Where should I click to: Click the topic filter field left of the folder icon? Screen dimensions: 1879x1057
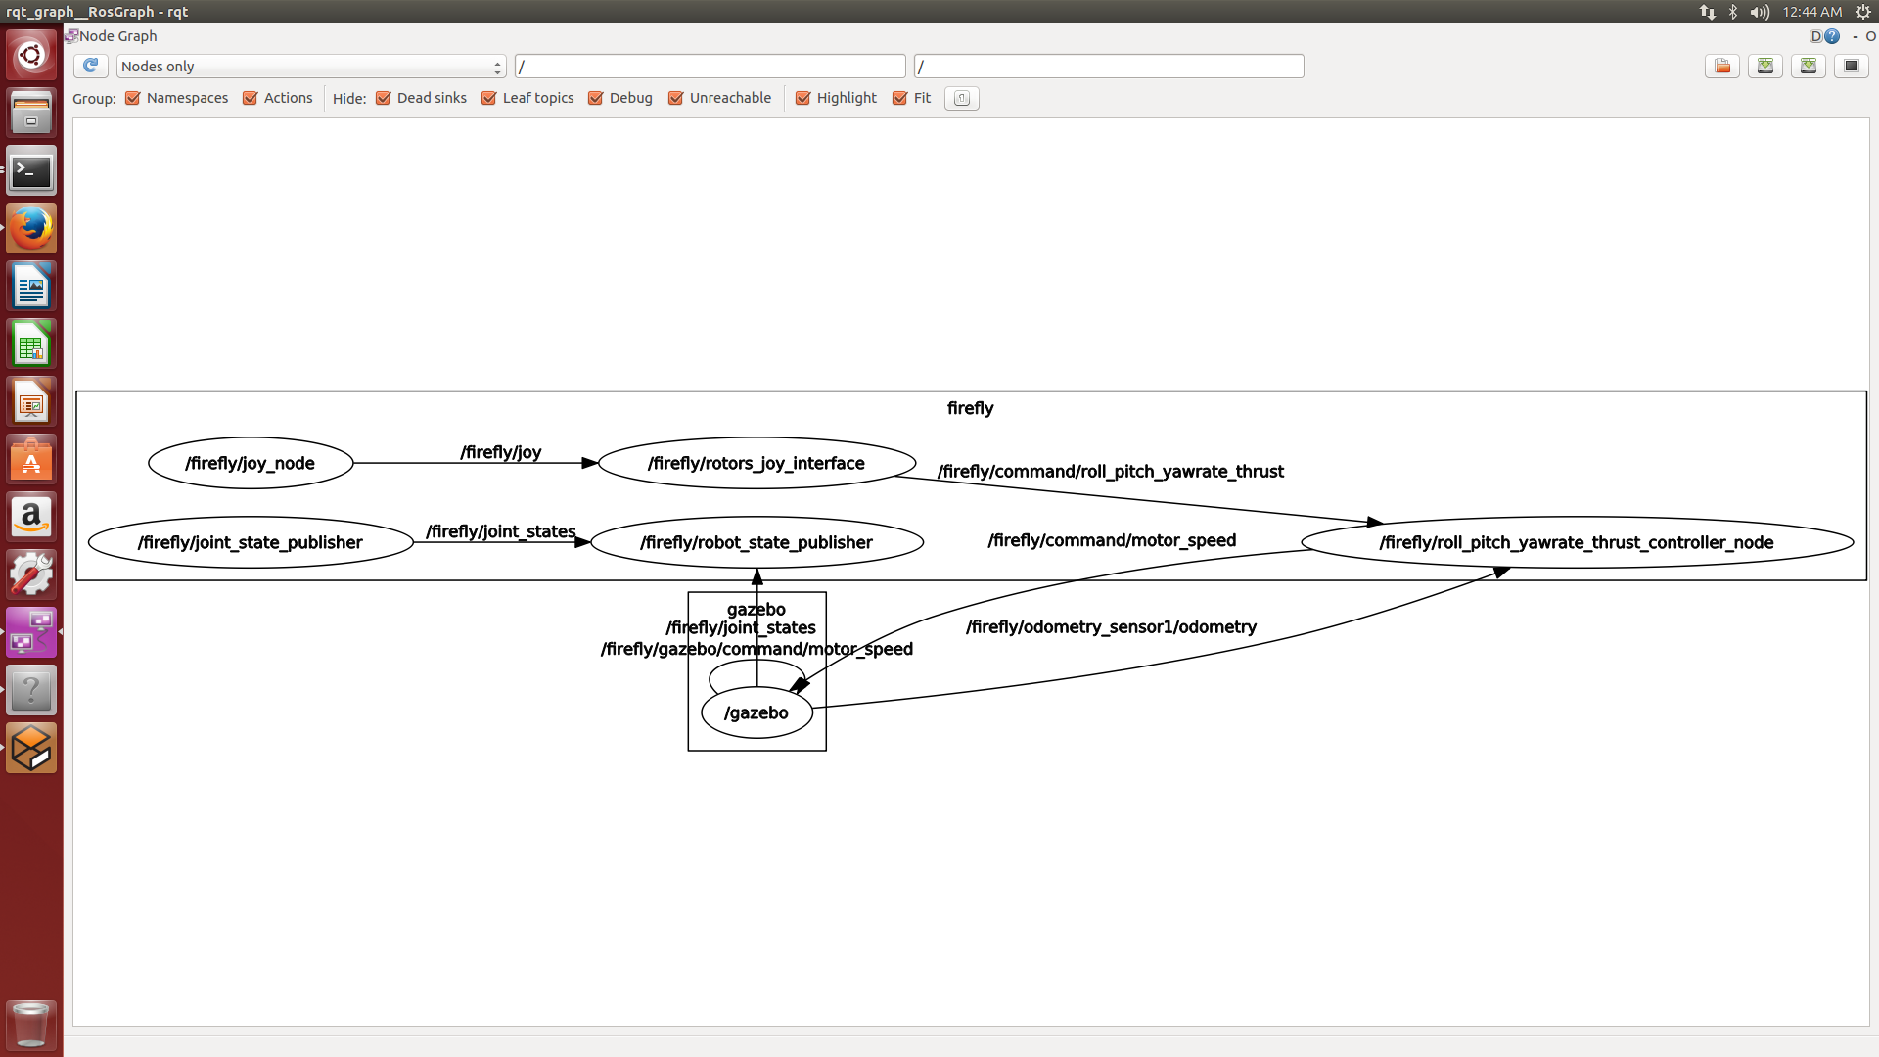pyautogui.click(x=1109, y=66)
